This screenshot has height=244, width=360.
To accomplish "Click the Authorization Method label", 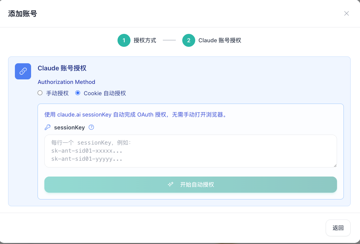I will [x=66, y=82].
